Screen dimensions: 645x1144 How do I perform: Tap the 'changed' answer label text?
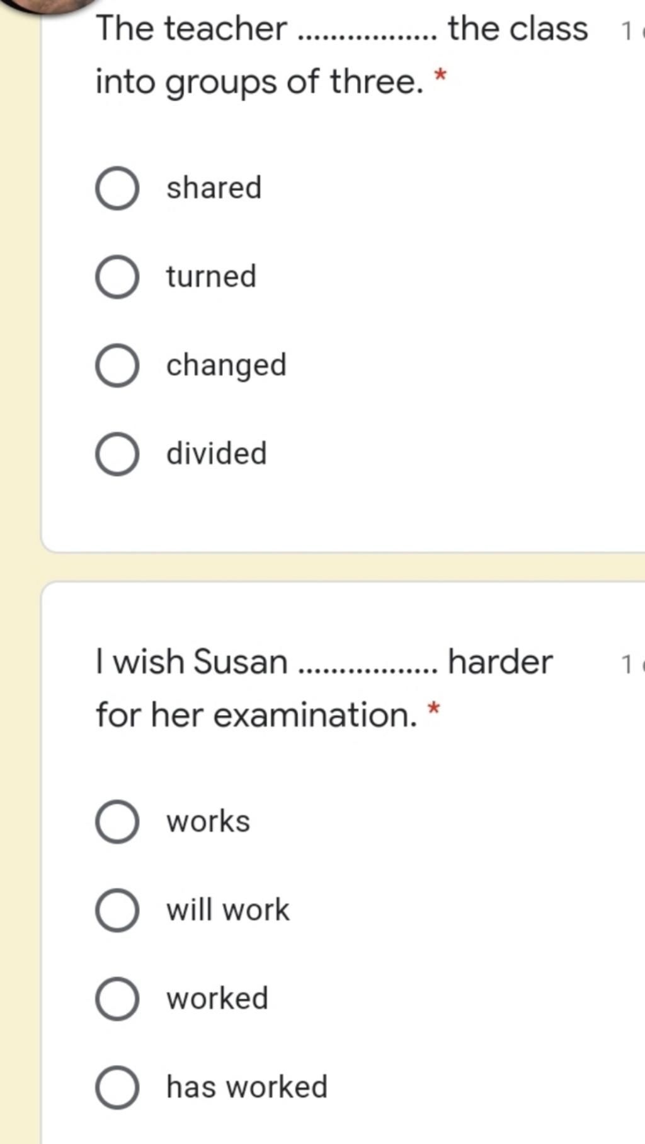coord(226,365)
